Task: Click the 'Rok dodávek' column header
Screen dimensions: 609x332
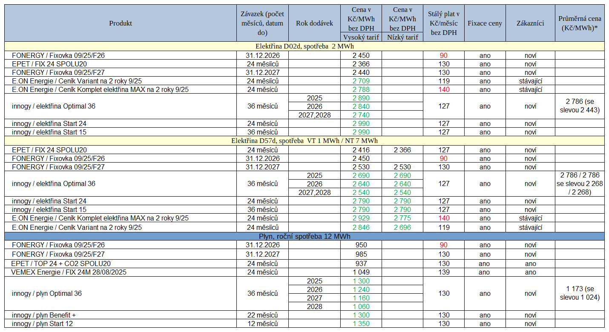Action: click(314, 23)
